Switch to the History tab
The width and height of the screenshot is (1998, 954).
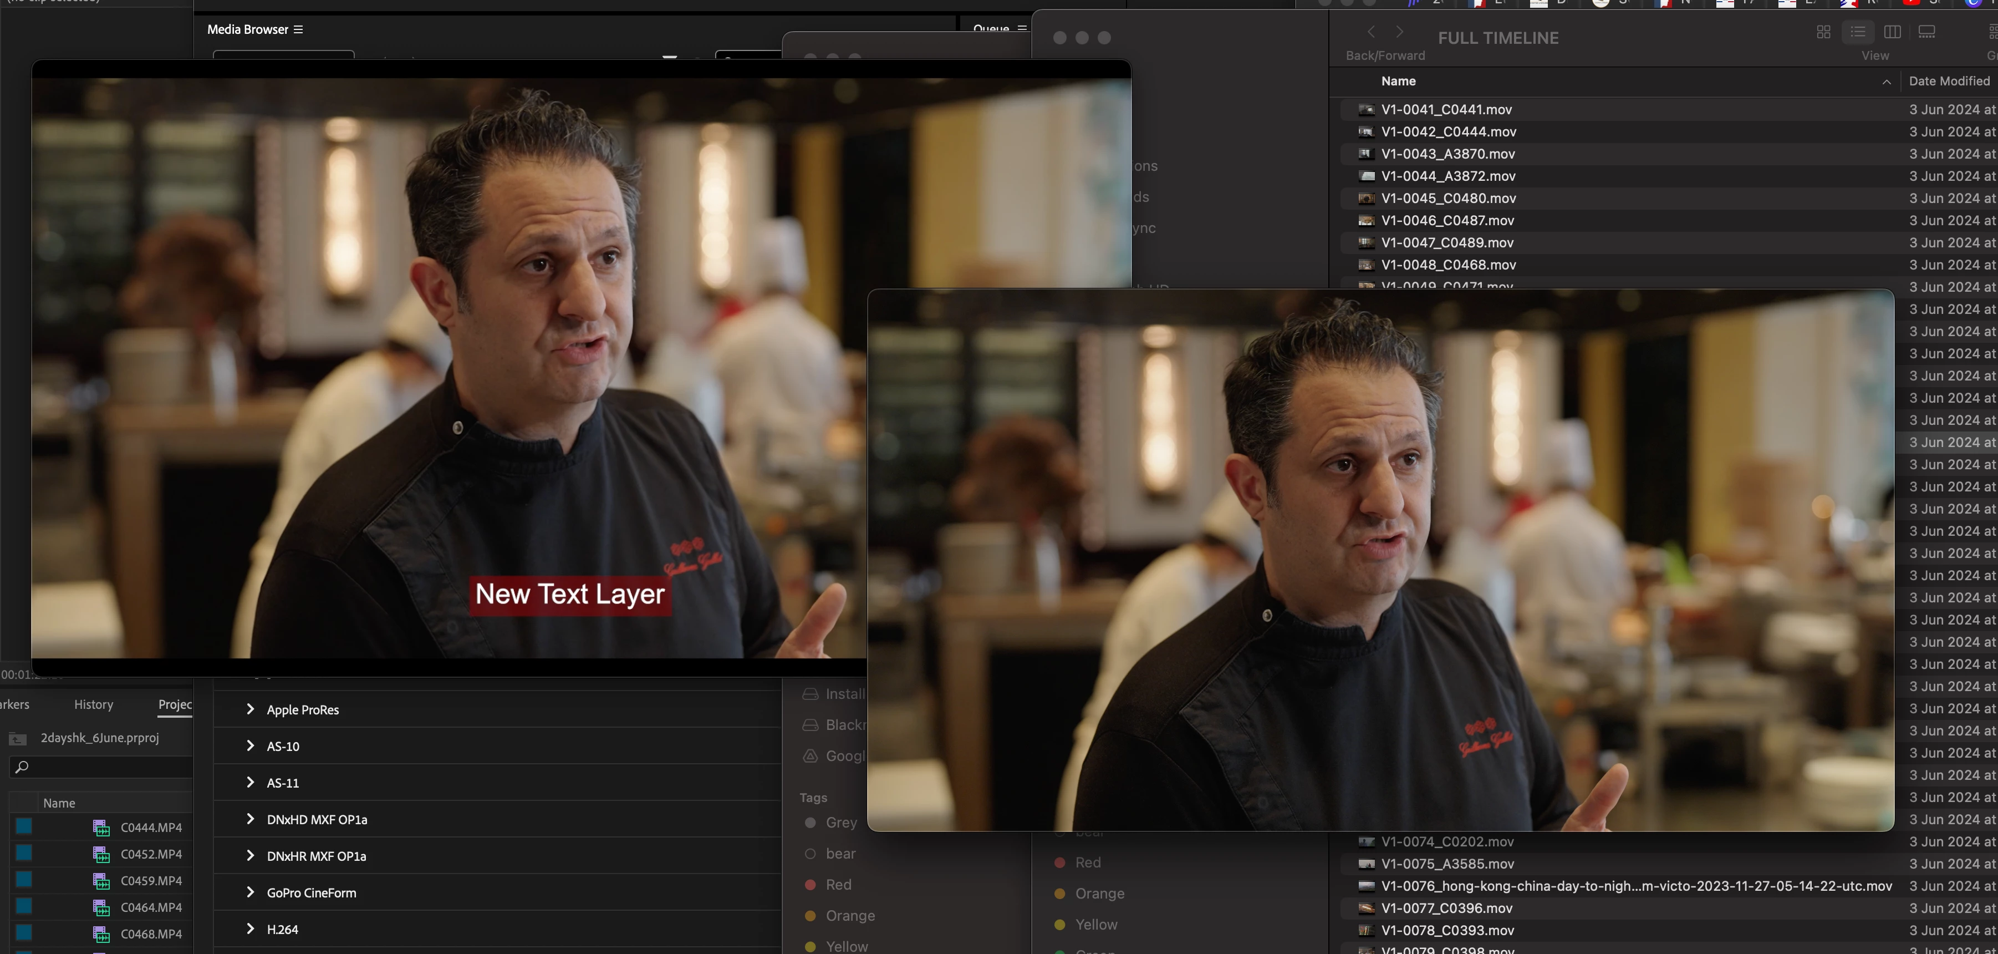pos(93,705)
